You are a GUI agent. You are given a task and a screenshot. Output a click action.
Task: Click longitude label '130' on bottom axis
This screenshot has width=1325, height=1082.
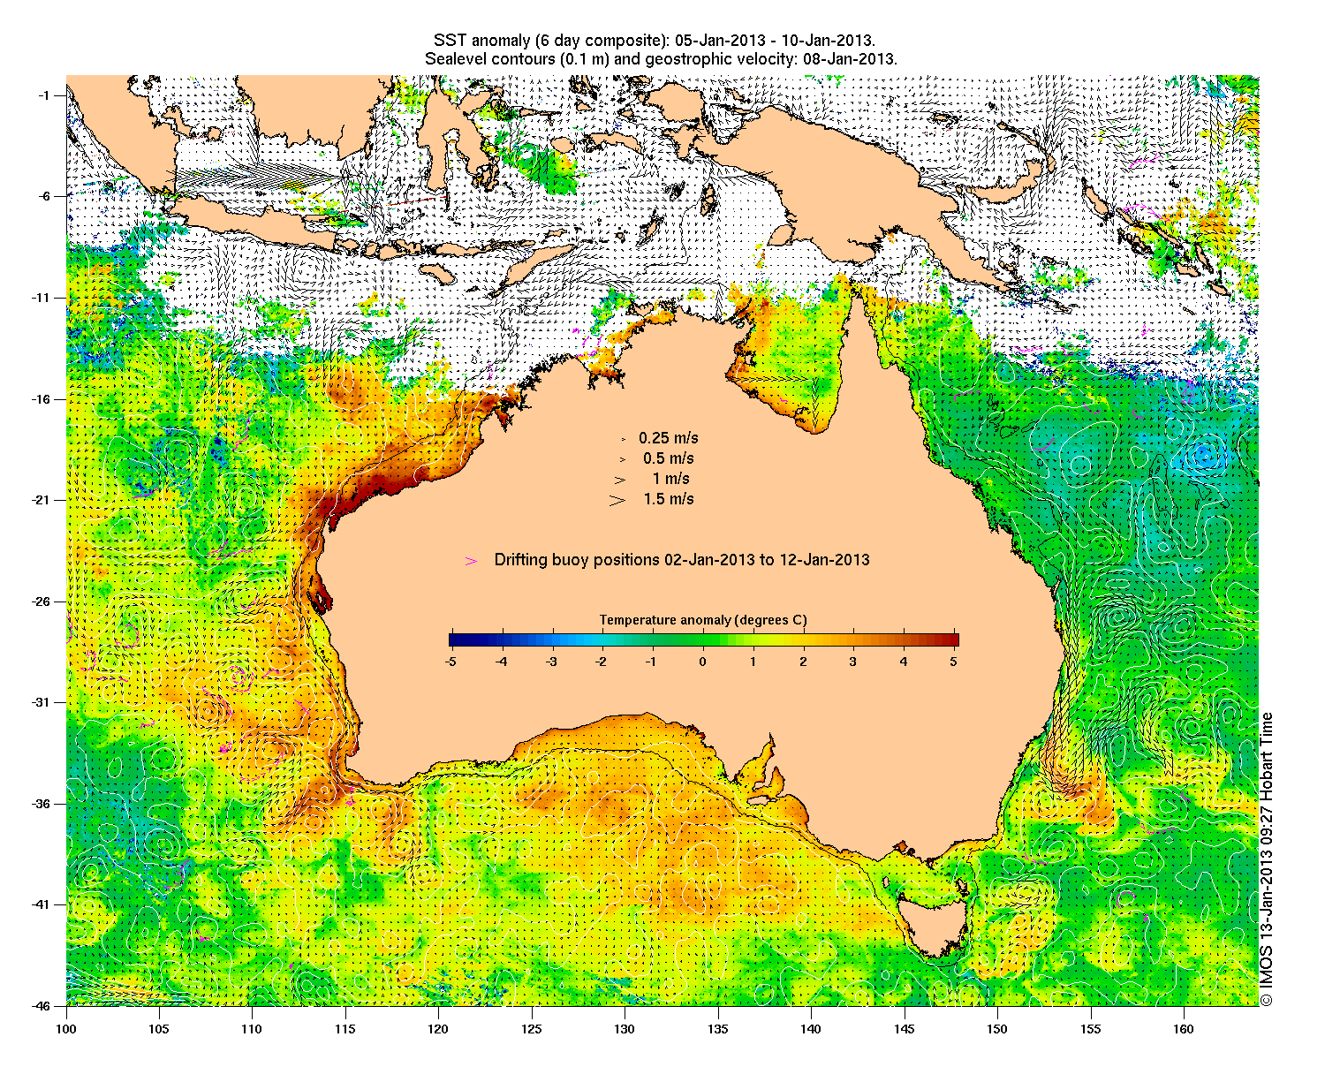(625, 1029)
